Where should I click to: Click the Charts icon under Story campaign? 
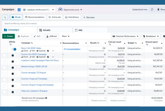(22, 51)
